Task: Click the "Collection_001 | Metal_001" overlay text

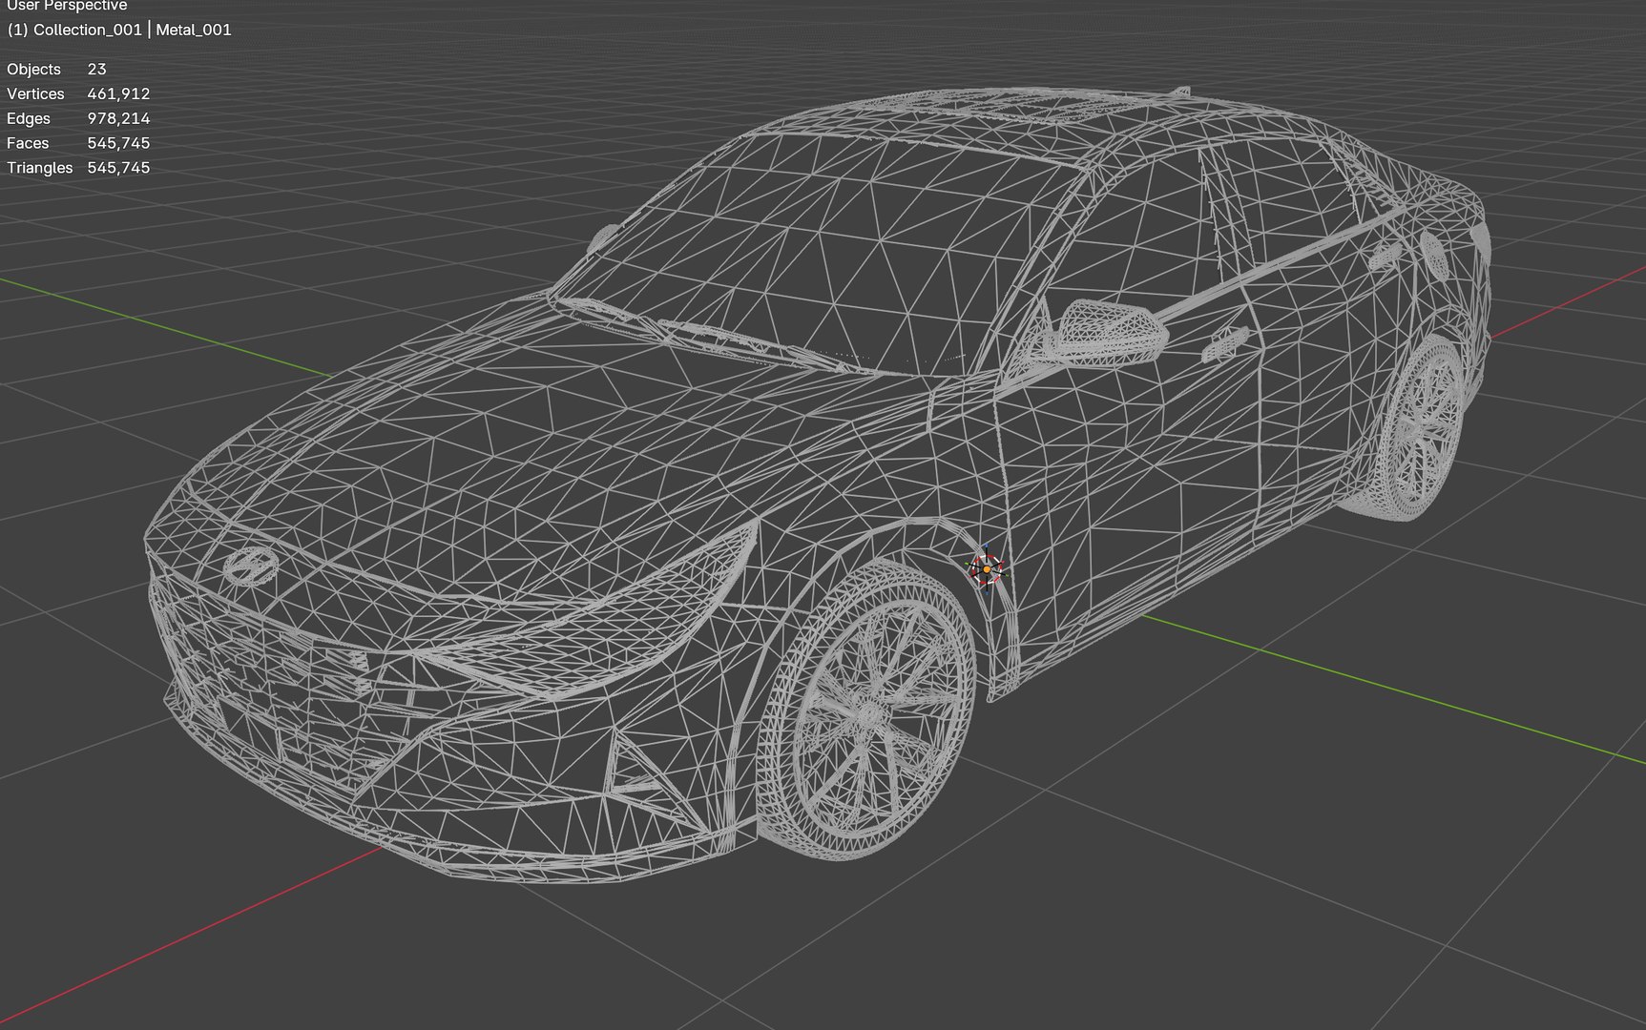Action: pyautogui.click(x=119, y=30)
